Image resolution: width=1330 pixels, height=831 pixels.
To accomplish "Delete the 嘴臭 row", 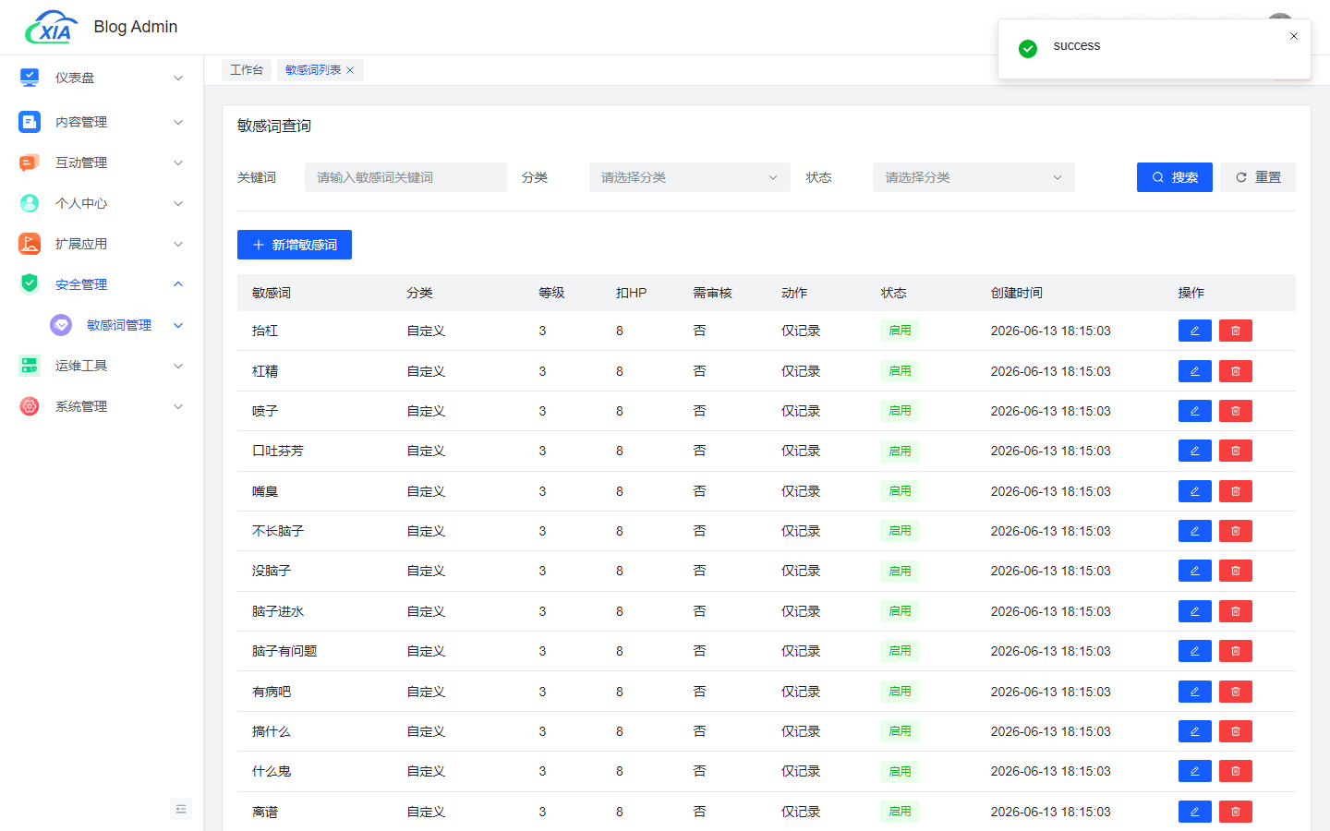I will point(1235,491).
